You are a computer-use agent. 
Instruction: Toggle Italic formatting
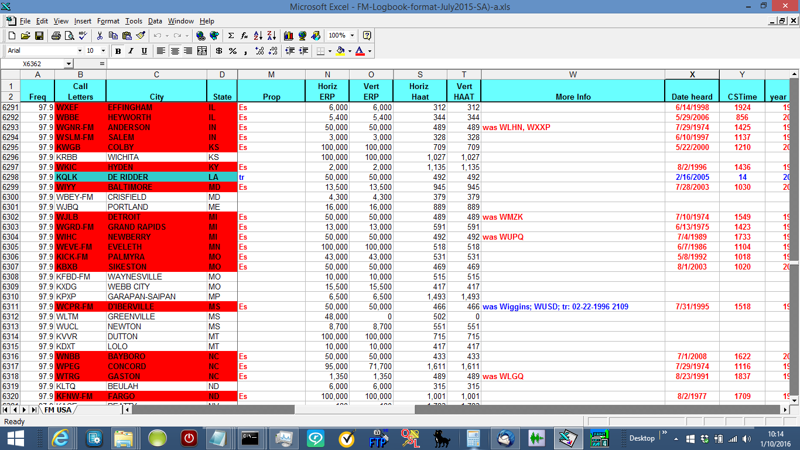pyautogui.click(x=131, y=51)
